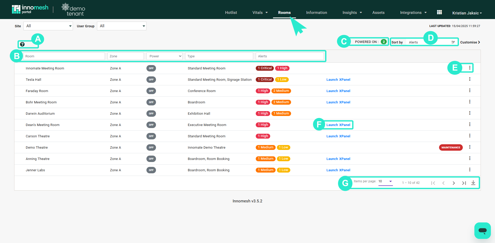
Task: Toggle power for Anning Theatre
Action: pyautogui.click(x=151, y=159)
